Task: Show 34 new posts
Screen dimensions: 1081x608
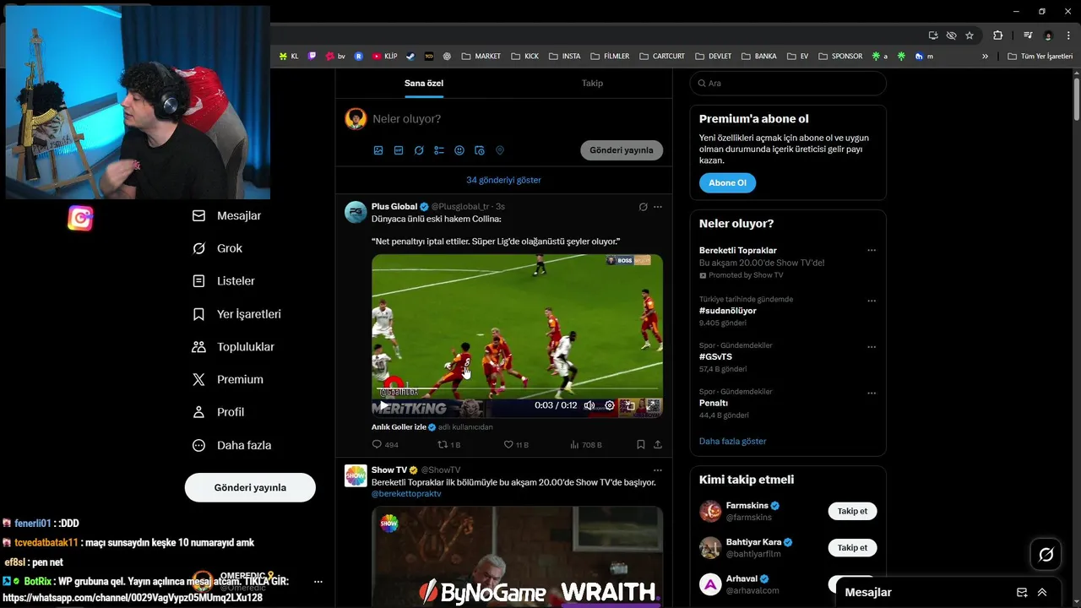Action: [504, 180]
